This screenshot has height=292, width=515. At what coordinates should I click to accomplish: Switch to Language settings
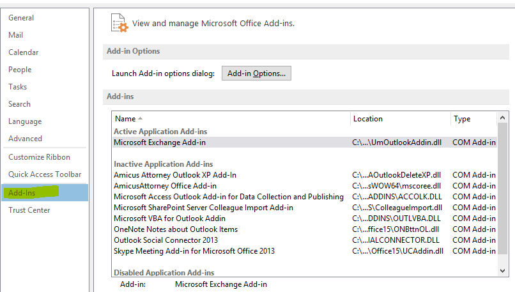pyautogui.click(x=25, y=121)
